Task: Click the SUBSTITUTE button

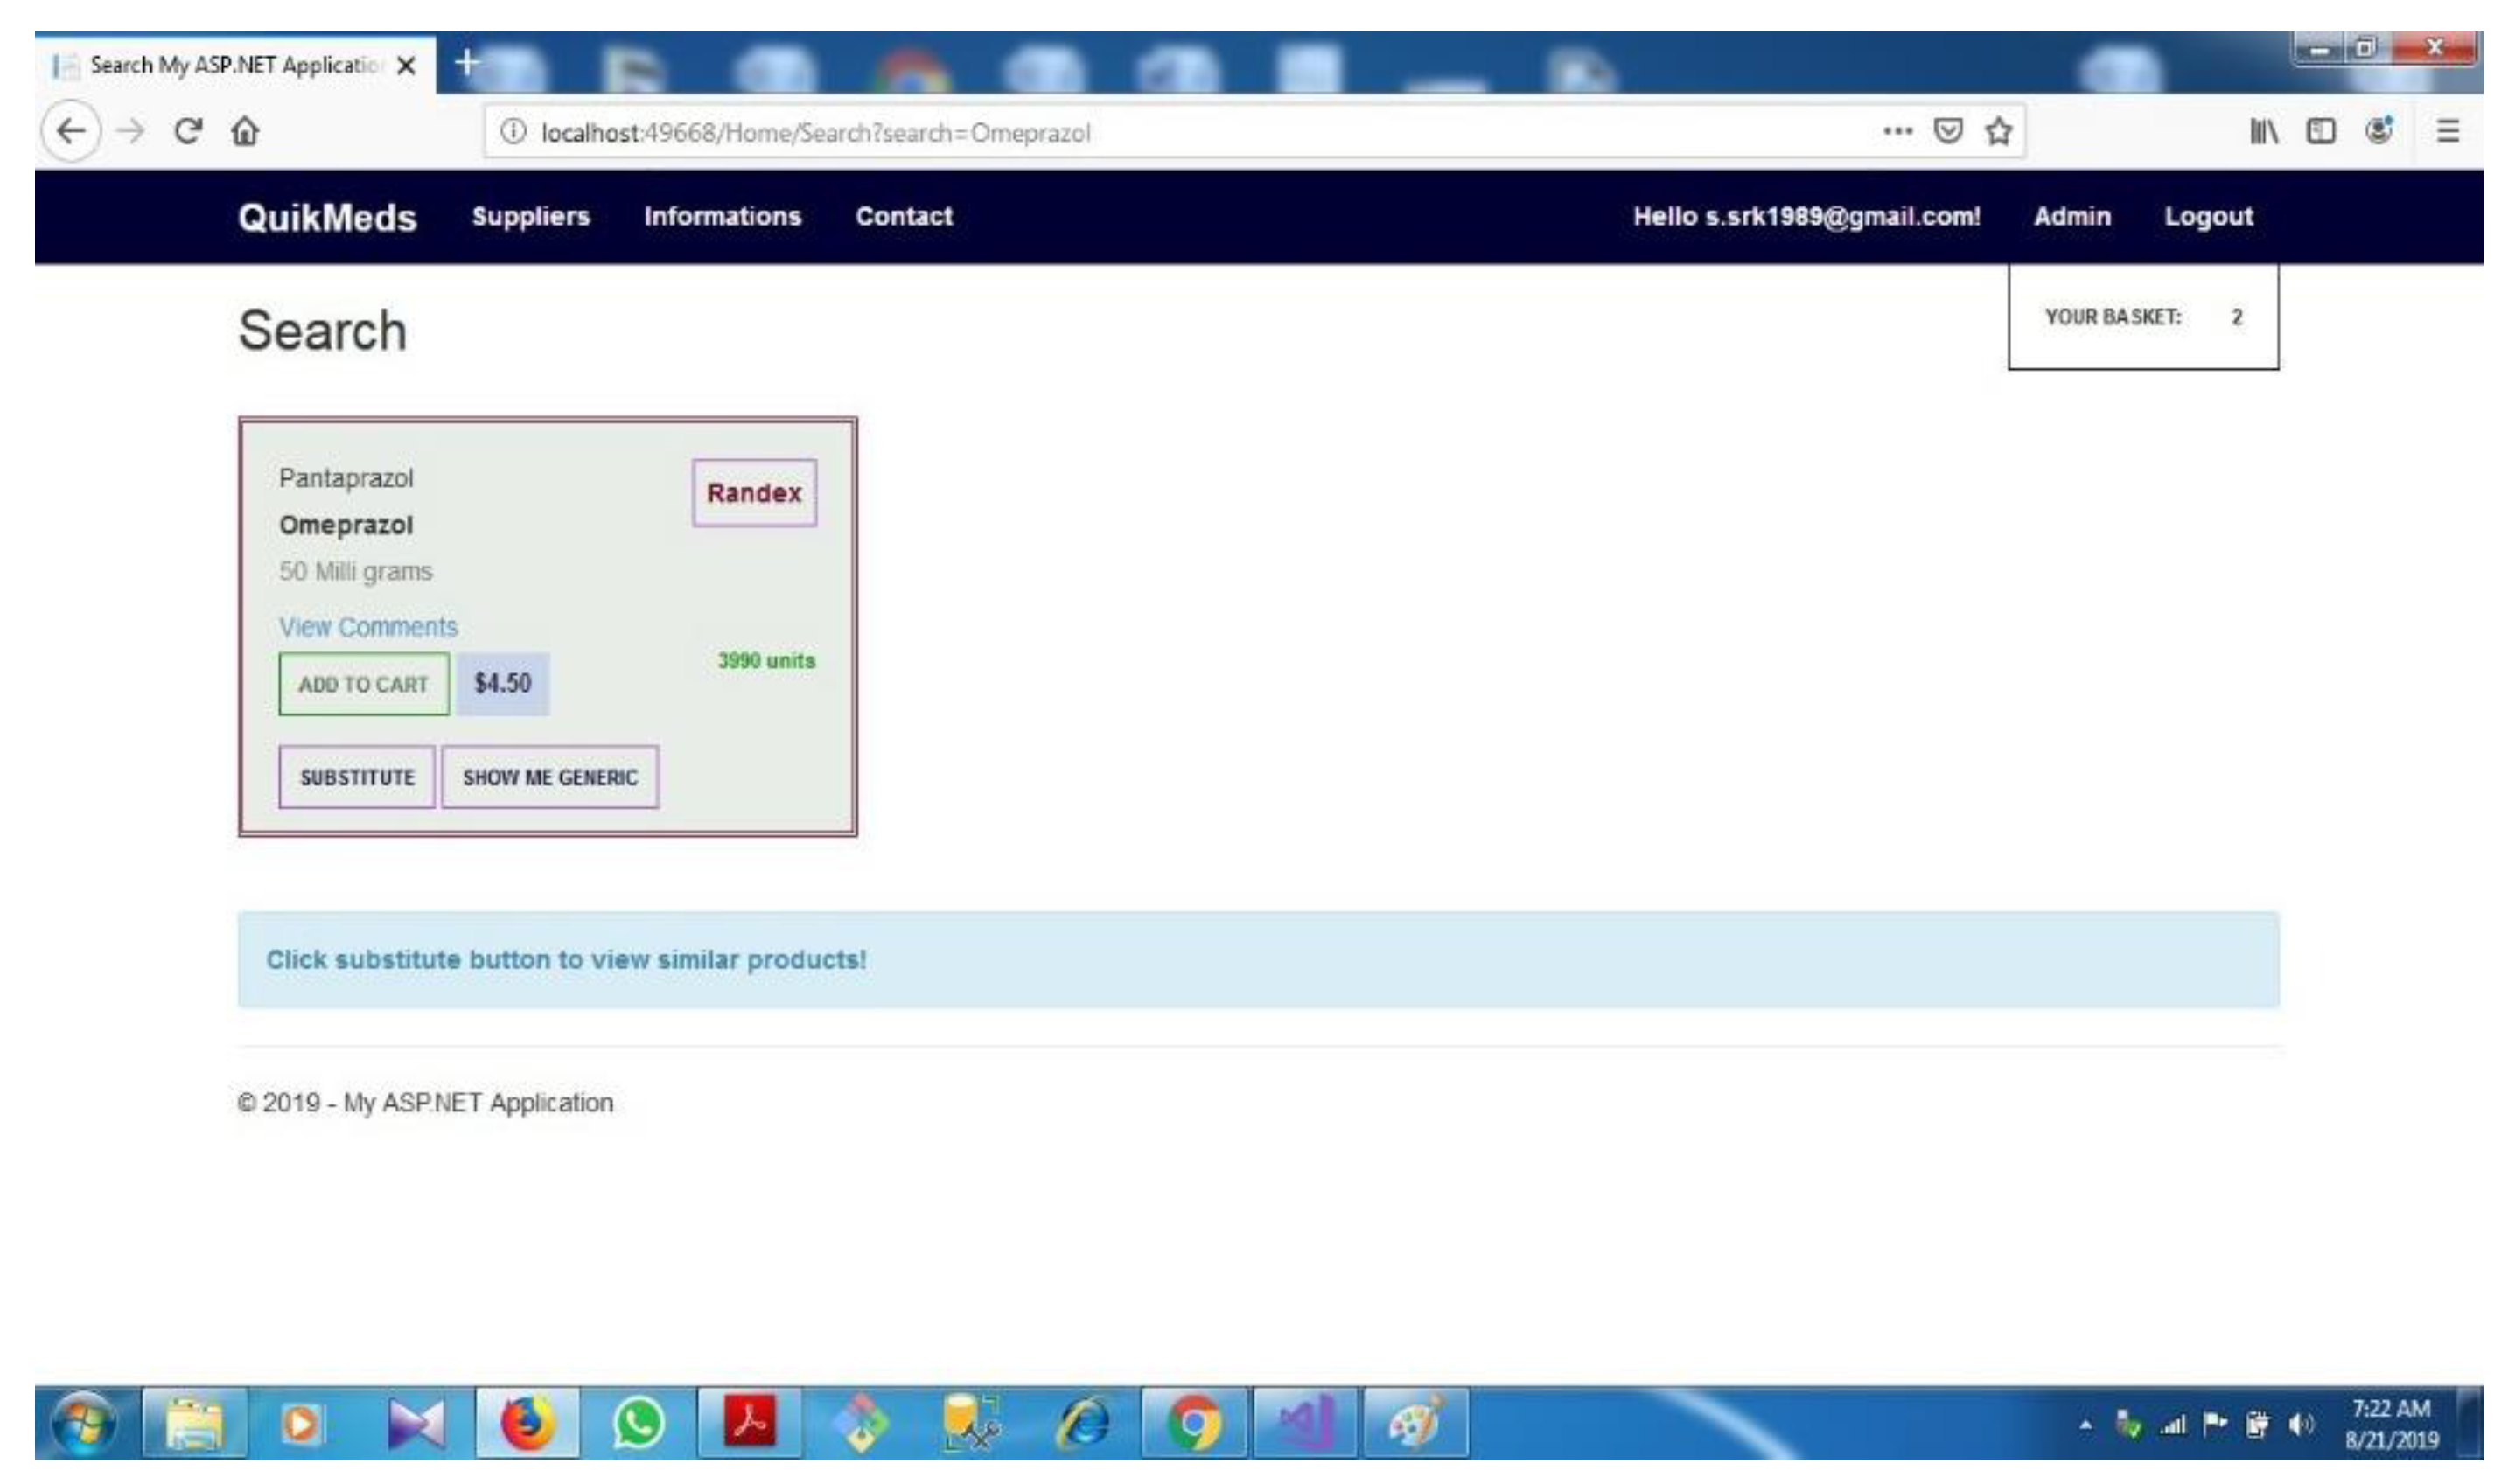Action: (x=357, y=777)
